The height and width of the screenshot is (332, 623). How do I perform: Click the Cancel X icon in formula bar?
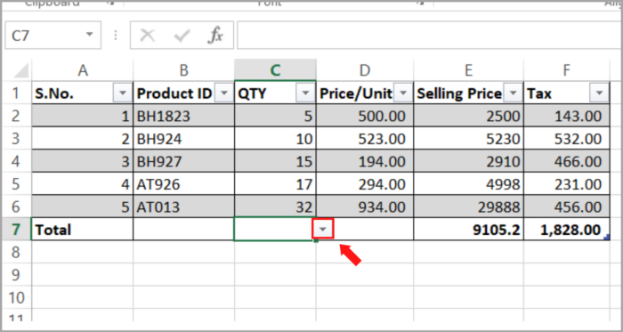point(148,36)
